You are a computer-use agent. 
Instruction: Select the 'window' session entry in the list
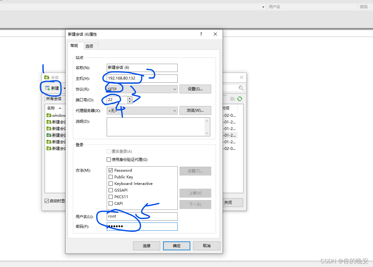(56, 116)
